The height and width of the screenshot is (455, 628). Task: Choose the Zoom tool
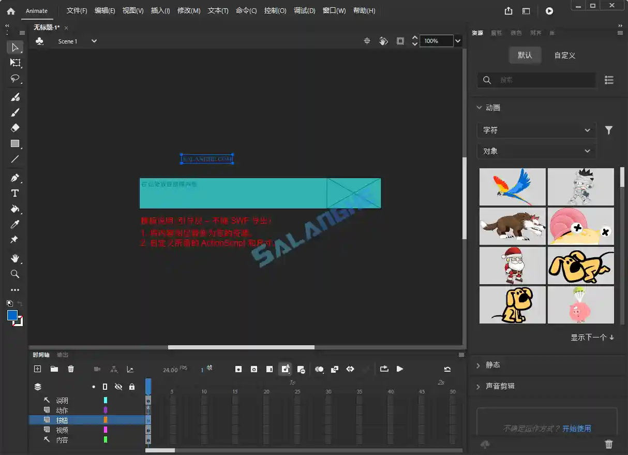pos(15,274)
